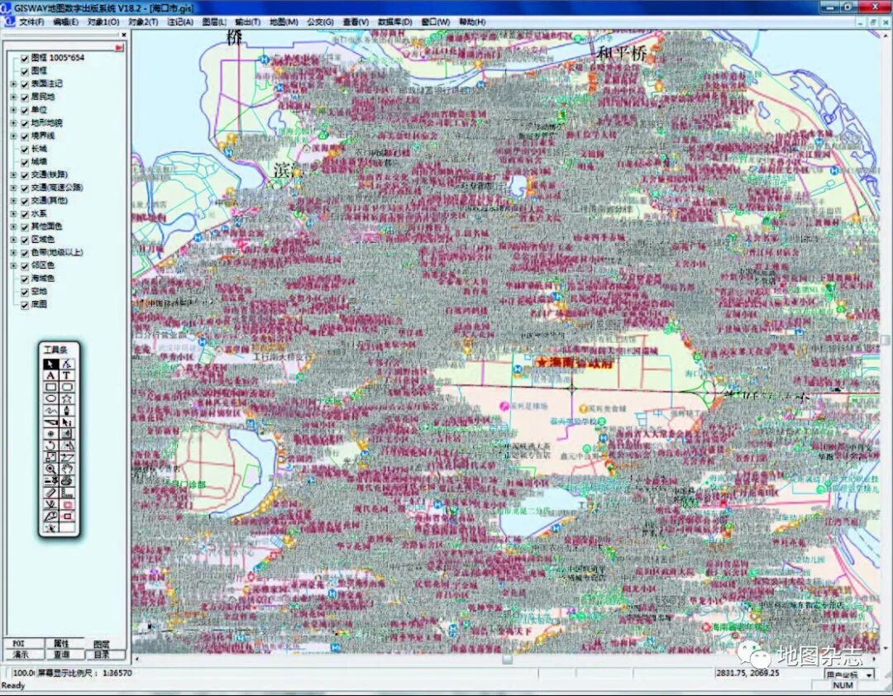This screenshot has height=696, width=893.
Task: Expand the 表面注记 tree node
Action: (x=14, y=83)
